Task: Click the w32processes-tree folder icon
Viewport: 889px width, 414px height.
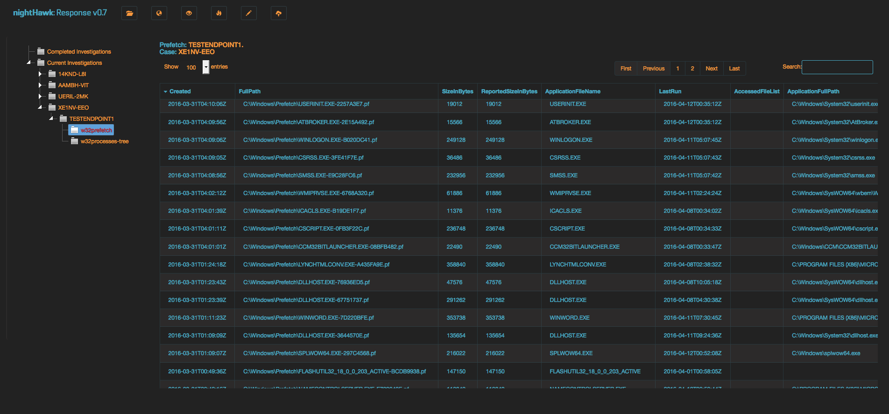Action: point(74,141)
